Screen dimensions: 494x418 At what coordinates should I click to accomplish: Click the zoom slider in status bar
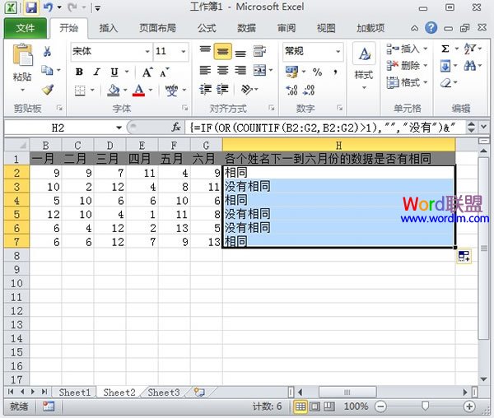(425, 406)
